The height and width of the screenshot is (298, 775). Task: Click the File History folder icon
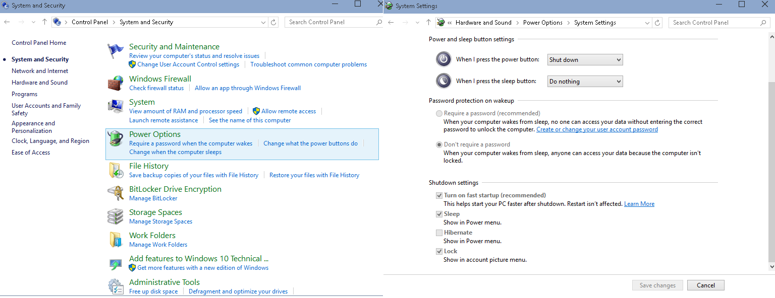[x=116, y=171]
